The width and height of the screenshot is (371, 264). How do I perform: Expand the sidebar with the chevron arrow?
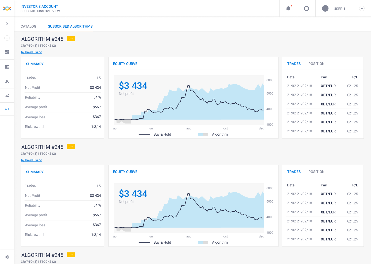7,24
